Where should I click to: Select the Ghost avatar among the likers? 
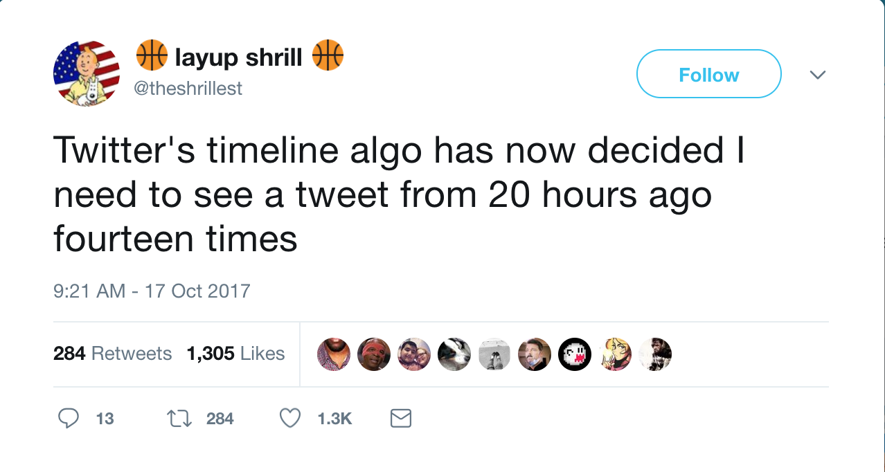coord(575,354)
